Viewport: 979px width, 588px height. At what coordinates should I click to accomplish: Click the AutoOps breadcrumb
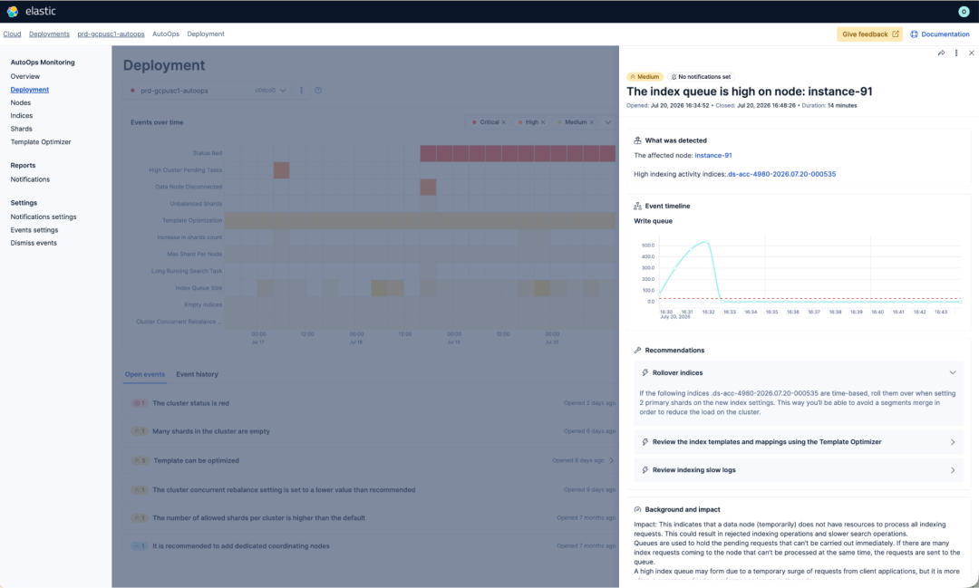tap(166, 34)
